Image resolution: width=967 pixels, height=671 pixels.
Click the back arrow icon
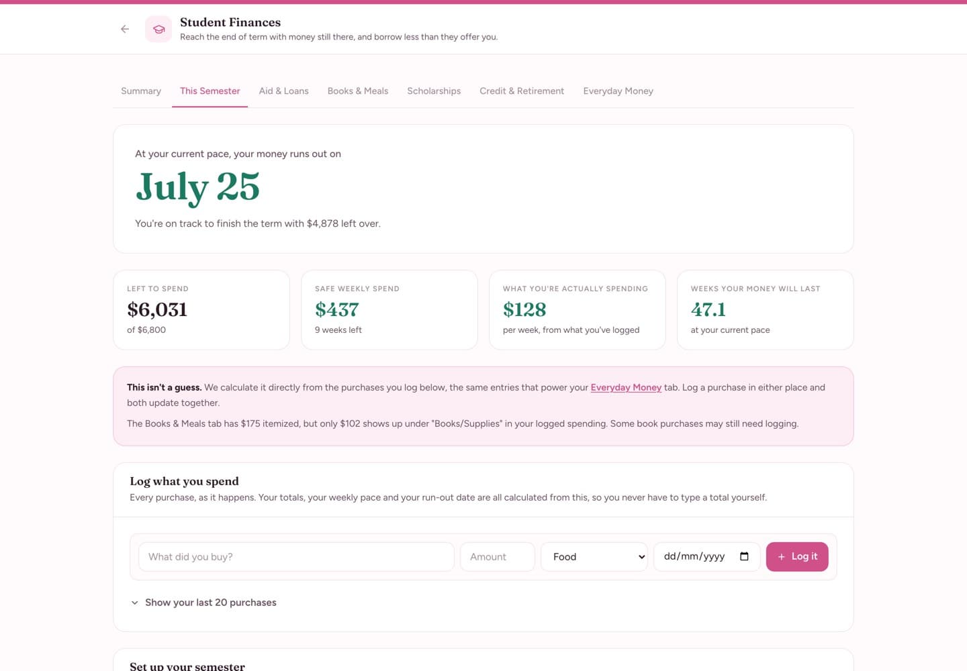(125, 29)
